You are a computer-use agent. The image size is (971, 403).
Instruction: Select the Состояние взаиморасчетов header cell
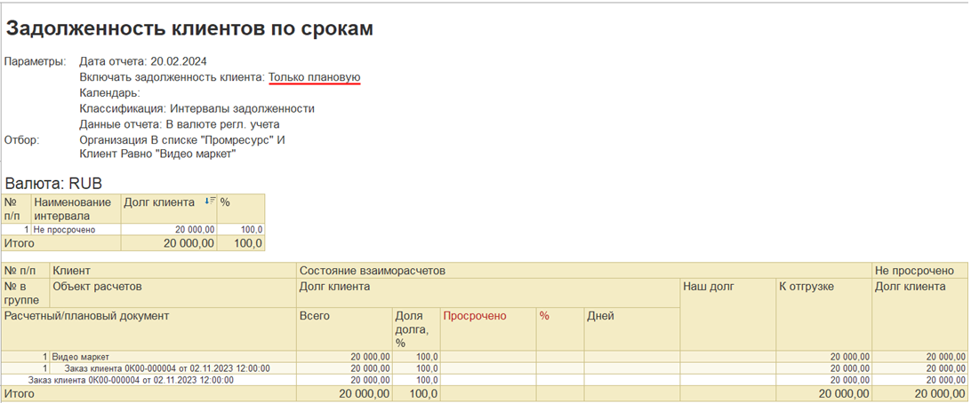584,271
